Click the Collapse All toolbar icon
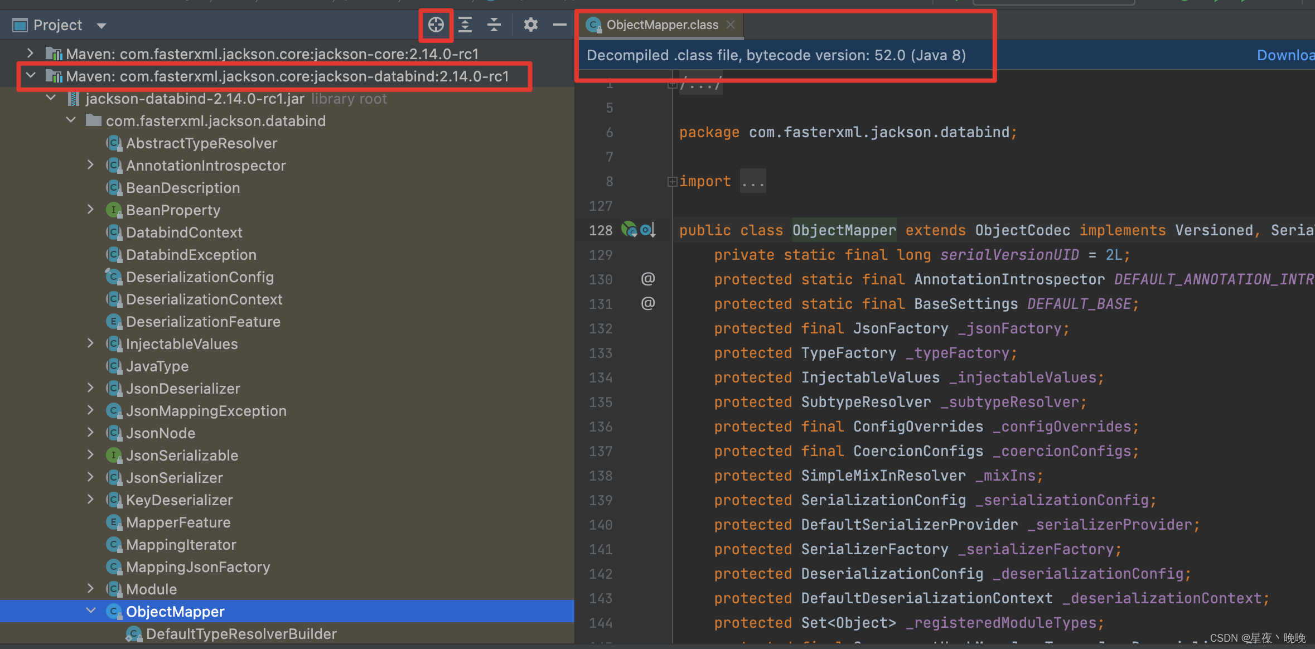The height and width of the screenshot is (649, 1315). tap(494, 25)
